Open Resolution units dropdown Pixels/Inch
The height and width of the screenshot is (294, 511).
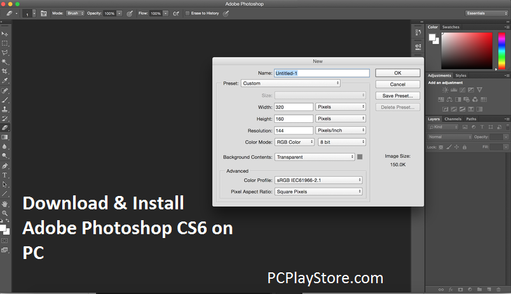(341, 130)
